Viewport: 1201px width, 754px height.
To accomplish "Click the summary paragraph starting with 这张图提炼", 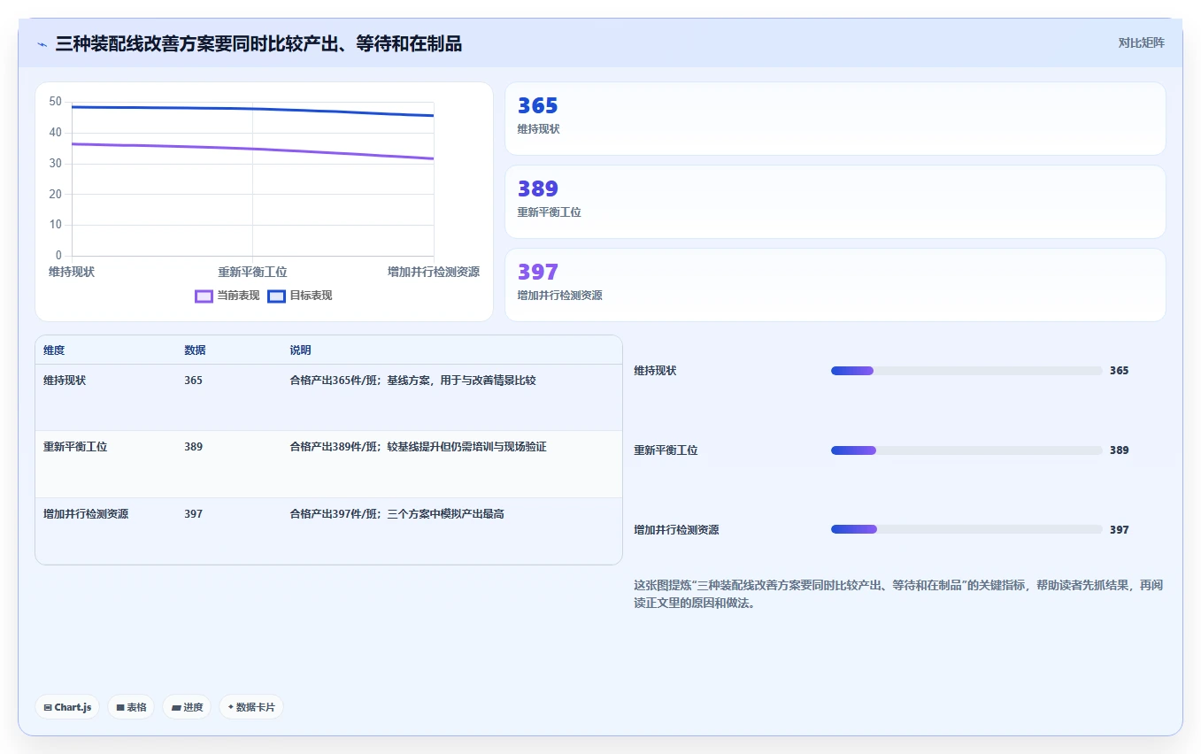I will pyautogui.click(x=898, y=595).
